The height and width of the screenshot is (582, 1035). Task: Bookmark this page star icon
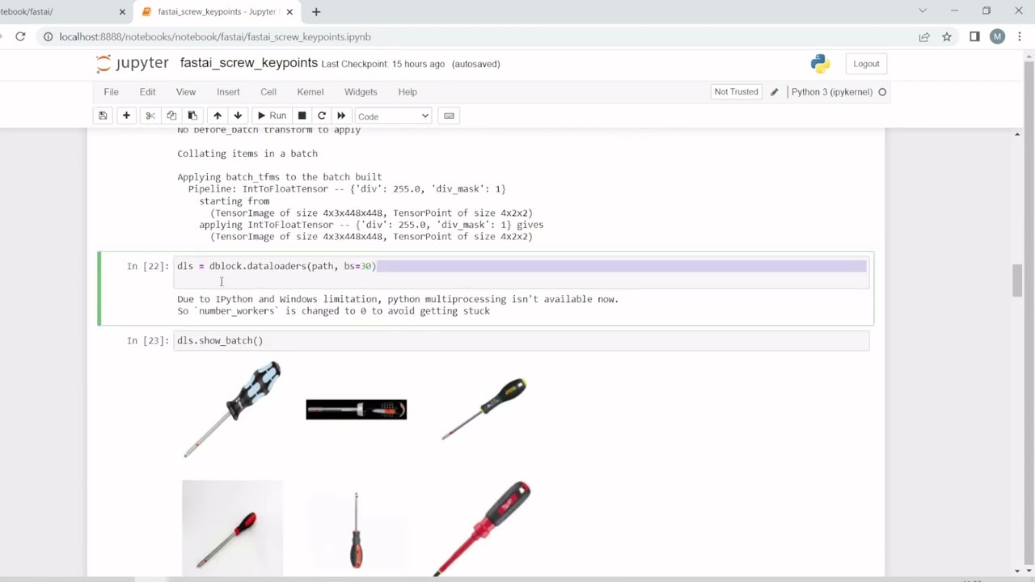pos(947,37)
